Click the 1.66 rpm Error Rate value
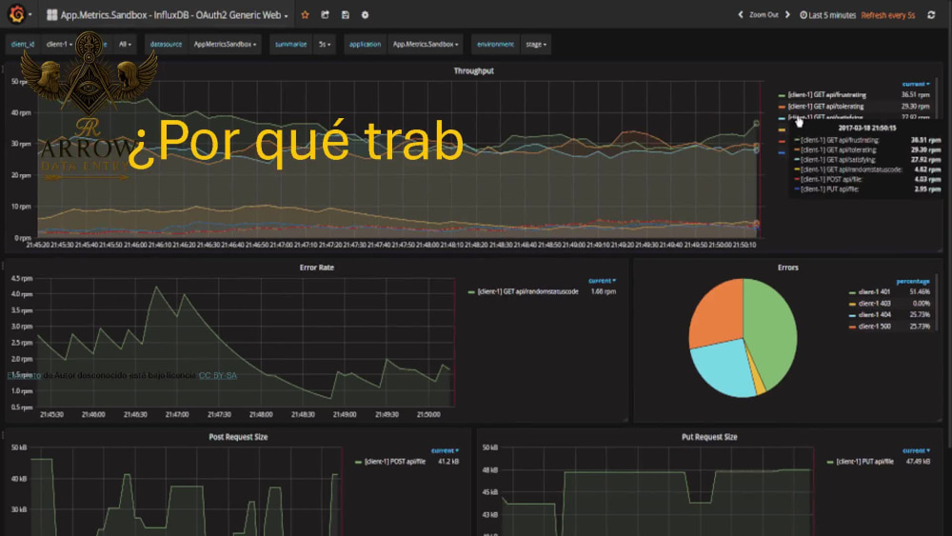This screenshot has width=952, height=536. pos(604,291)
